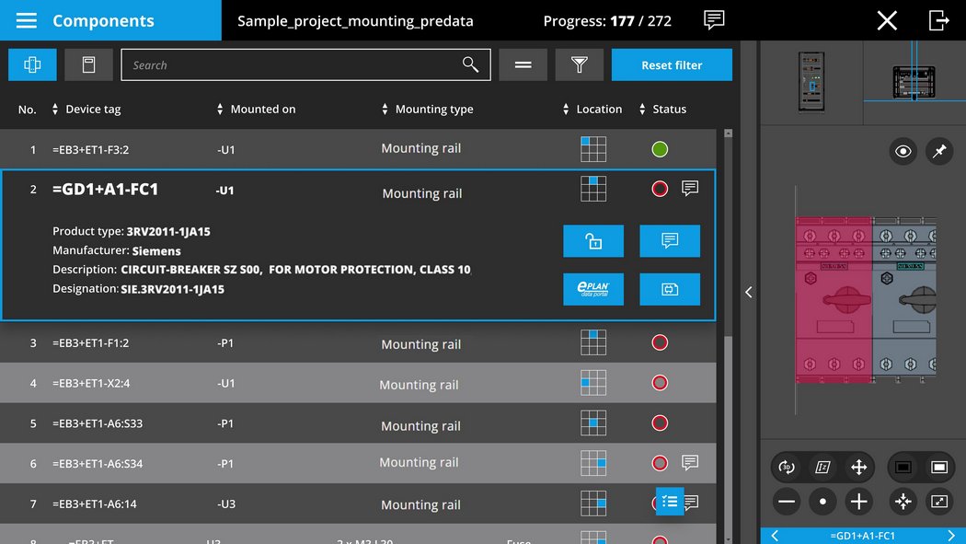The width and height of the screenshot is (966, 544).
Task: Open the hamburger menu beside Components
Action: (27, 20)
